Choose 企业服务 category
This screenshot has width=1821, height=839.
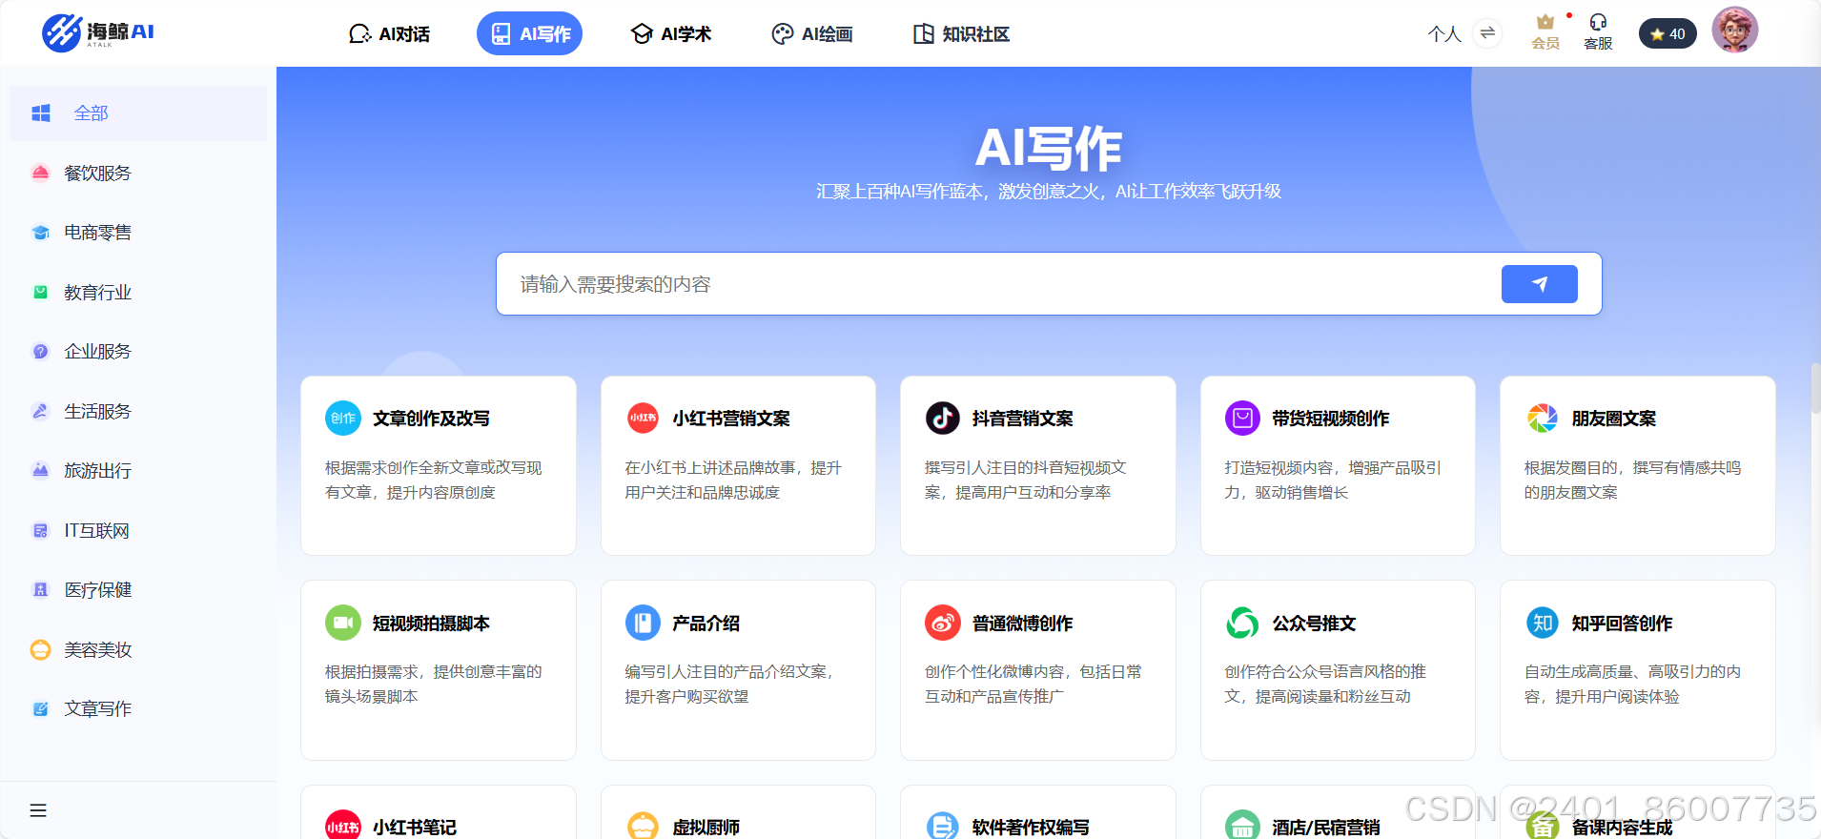tap(138, 352)
